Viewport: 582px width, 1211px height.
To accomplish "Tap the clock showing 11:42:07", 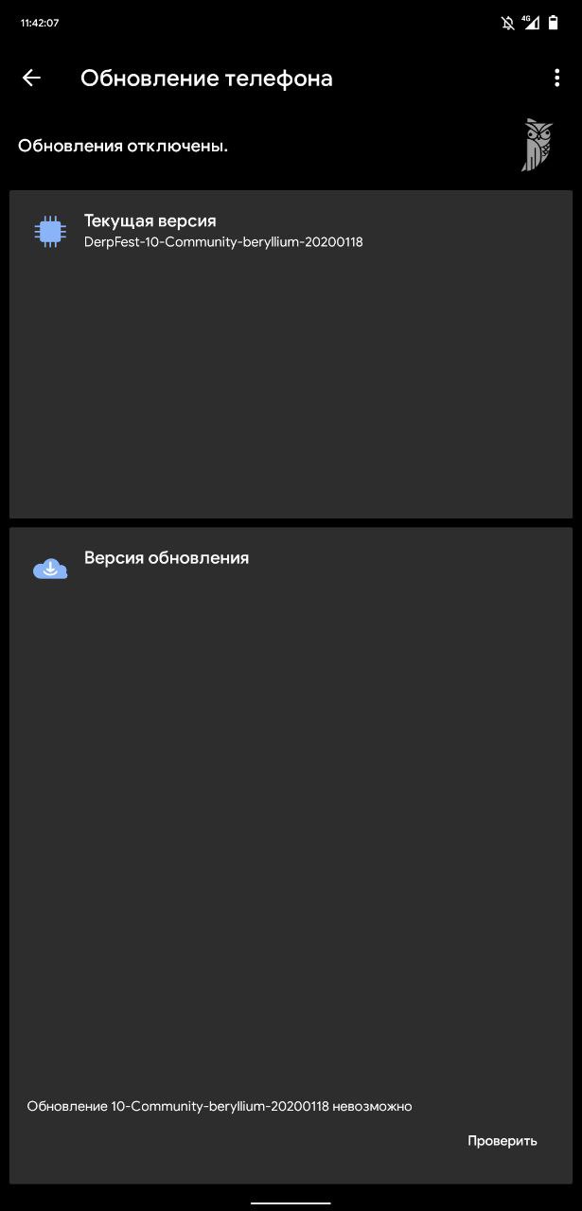I will pos(40,23).
